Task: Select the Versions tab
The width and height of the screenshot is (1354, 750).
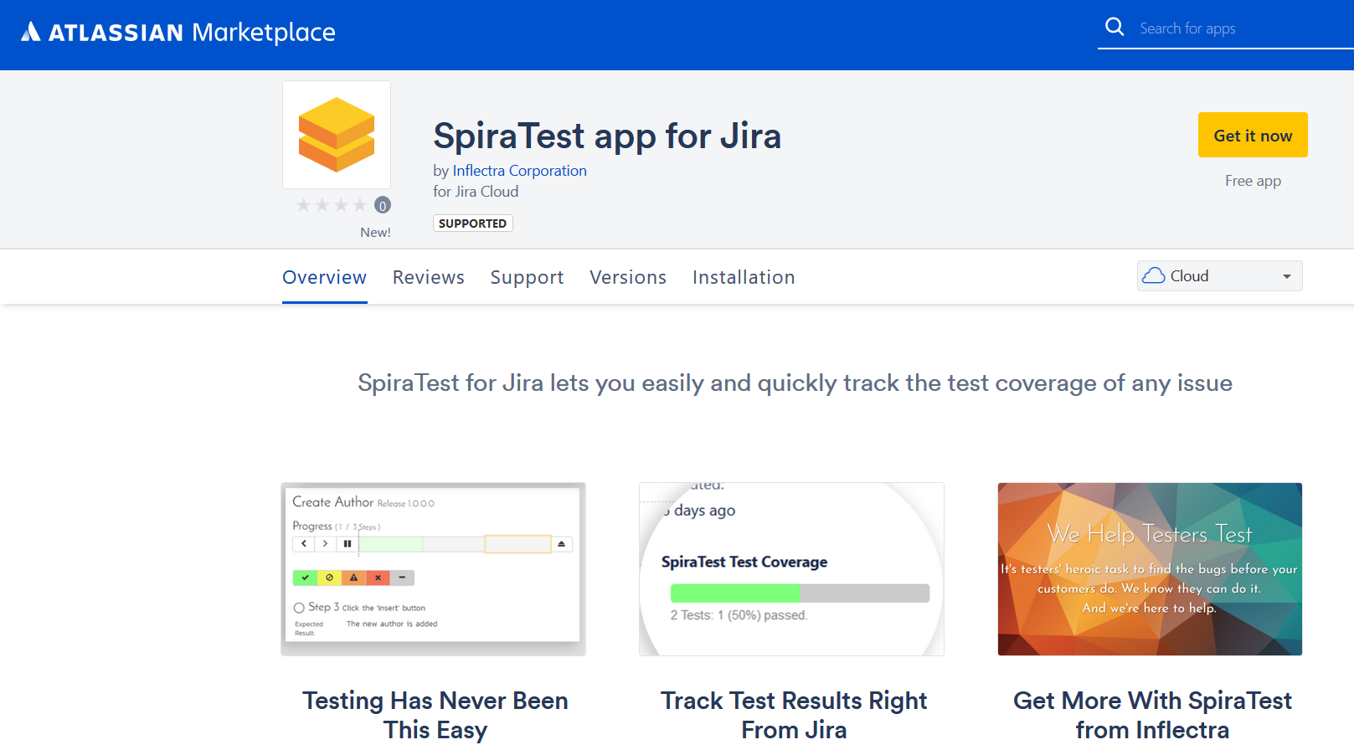Action: [627, 277]
